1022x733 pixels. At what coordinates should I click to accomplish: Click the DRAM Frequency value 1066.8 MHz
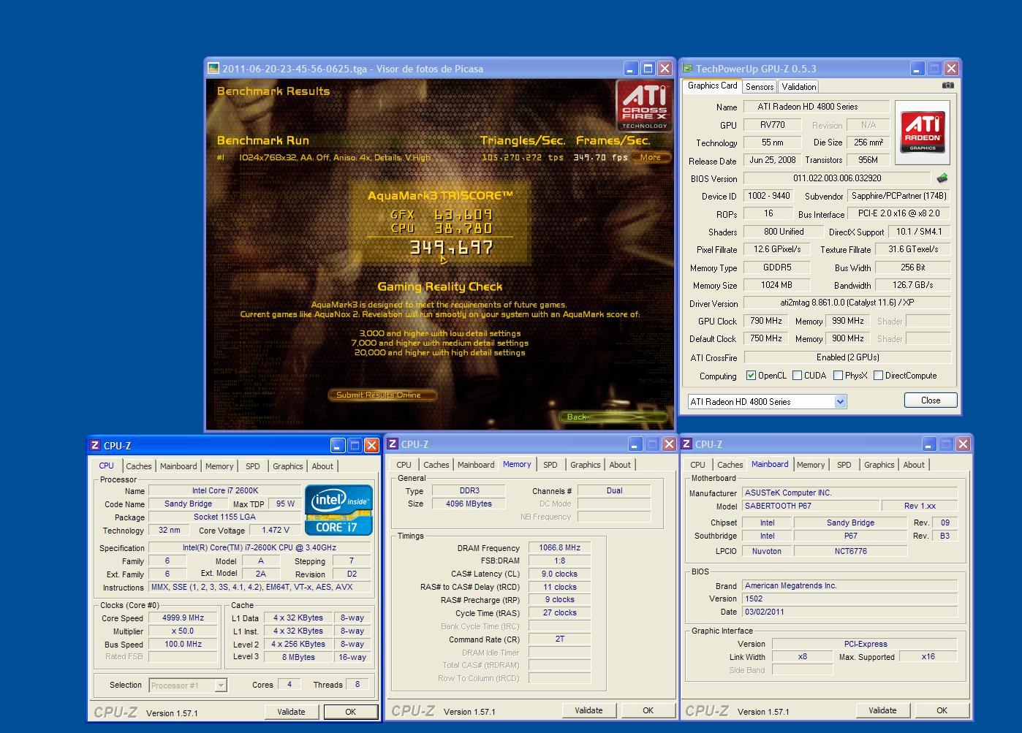coord(559,547)
